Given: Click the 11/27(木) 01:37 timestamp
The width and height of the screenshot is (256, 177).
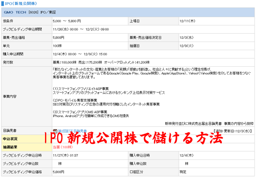Looking at the screenshot, I should point(65,156).
